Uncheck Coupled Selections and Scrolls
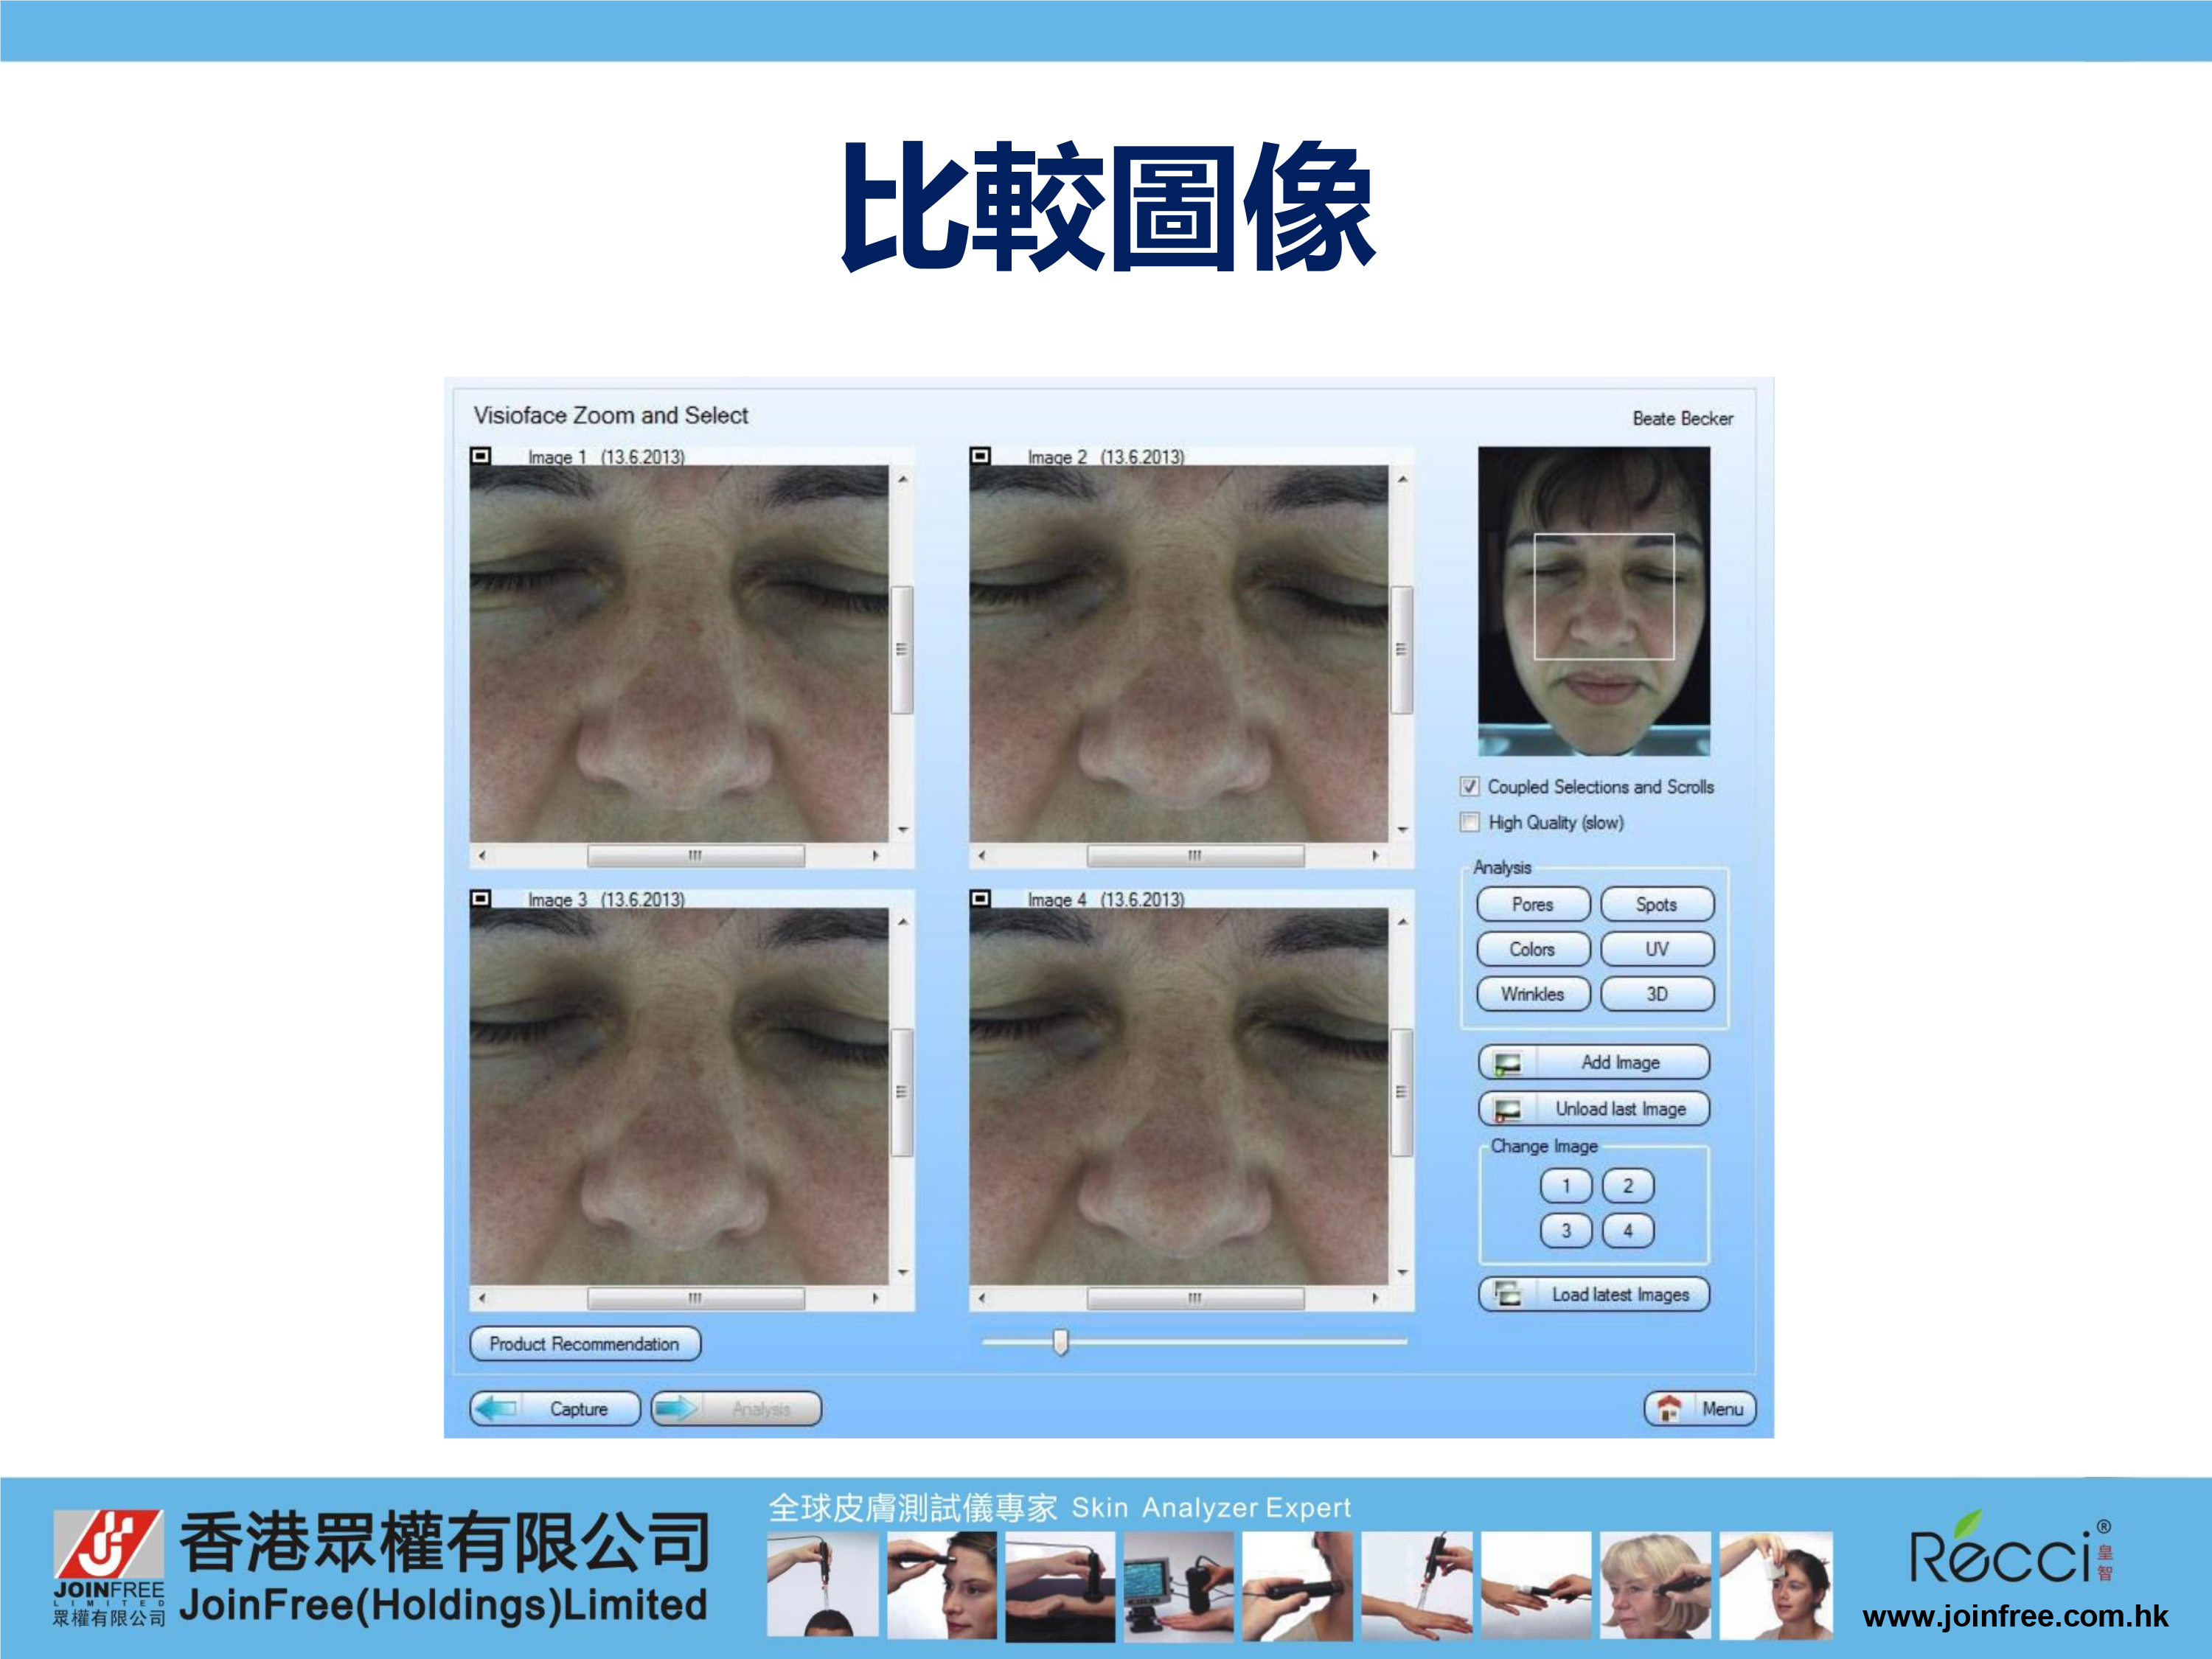 [x=1469, y=786]
